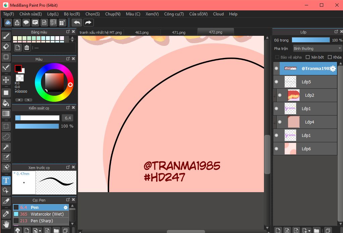Click the folder icon under the layer list

click(x=316, y=230)
